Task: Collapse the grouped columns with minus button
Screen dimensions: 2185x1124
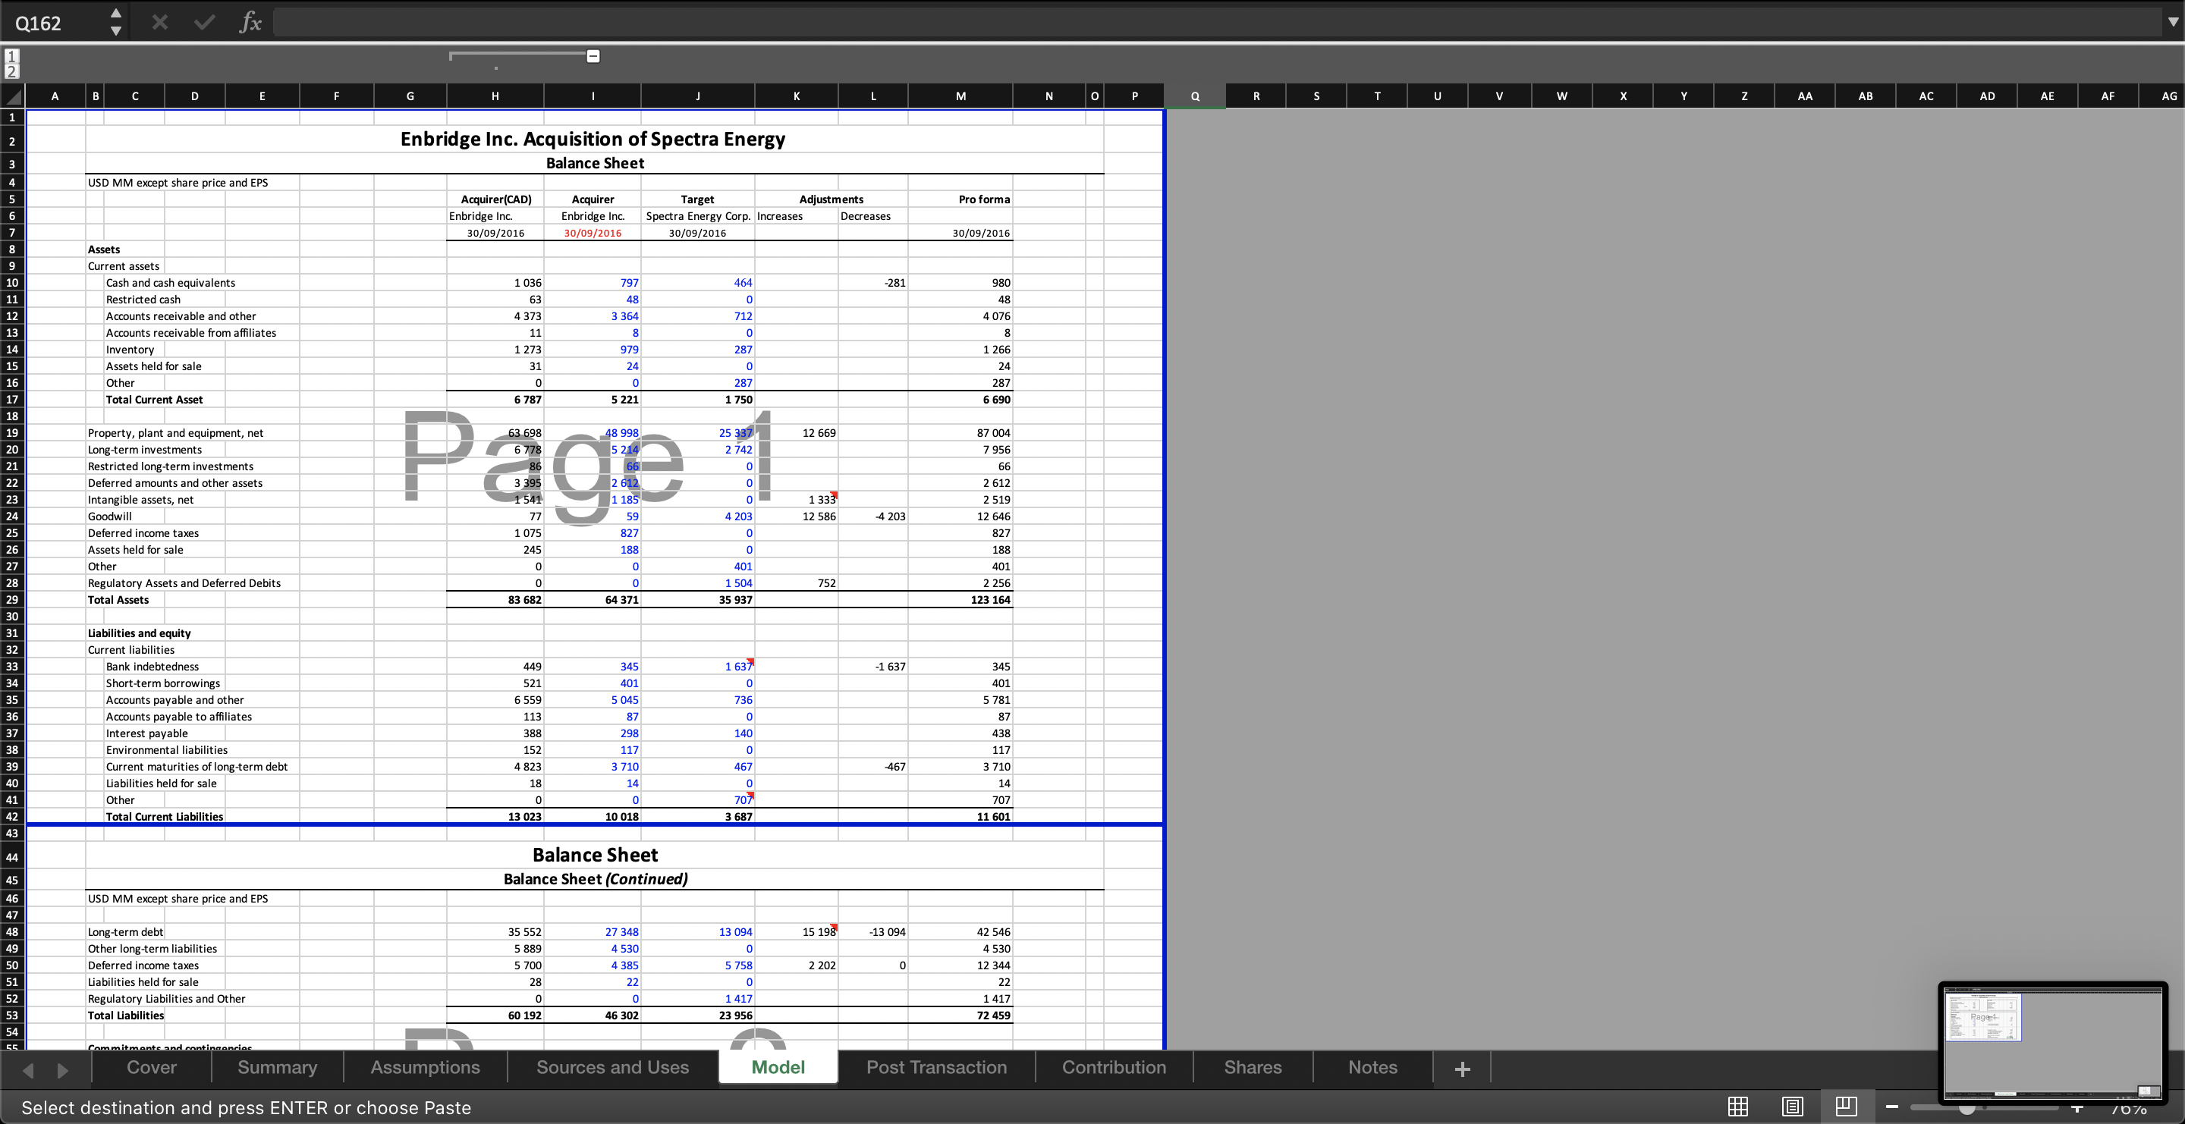Action: (x=594, y=56)
